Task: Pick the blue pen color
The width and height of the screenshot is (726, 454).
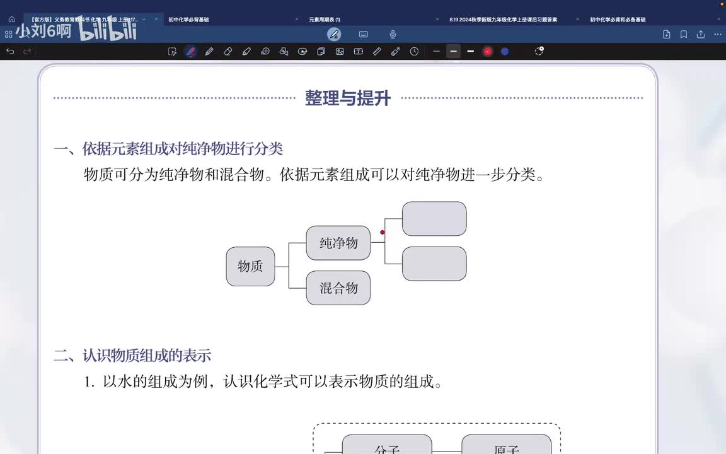Action: pos(505,52)
